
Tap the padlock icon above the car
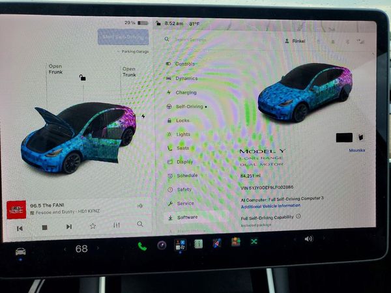click(82, 77)
